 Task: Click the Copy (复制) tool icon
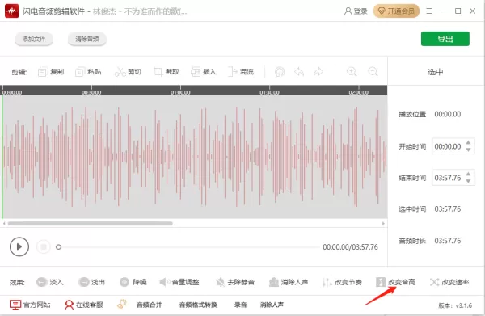[x=42, y=72]
